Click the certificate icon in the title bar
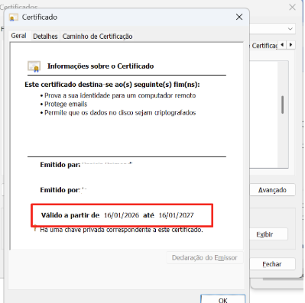This screenshot has height=303, width=305. pyautogui.click(x=13, y=18)
